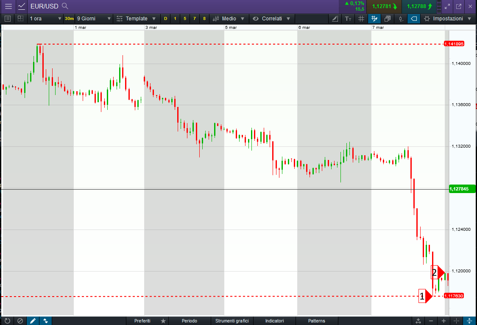Toggle the chart grid lines
The width and height of the screenshot is (477, 325).
click(361, 19)
